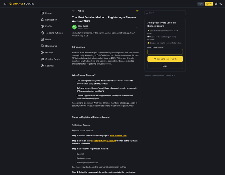
Task: Focus the Email / Phone number field
Action: tap(165, 52)
